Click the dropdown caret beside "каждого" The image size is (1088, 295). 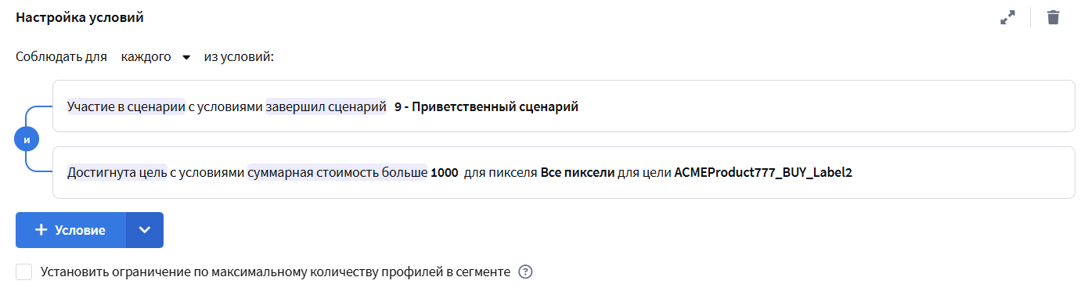coord(186,58)
